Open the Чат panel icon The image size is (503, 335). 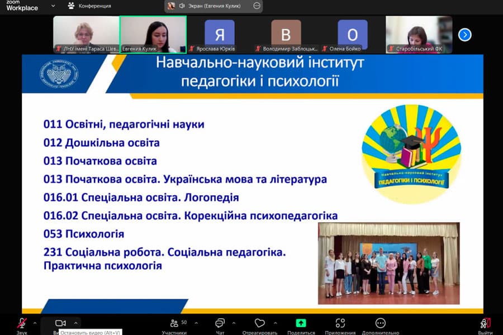219,323
